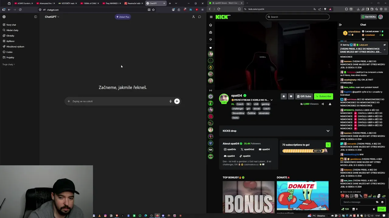Open the Windows notification center icon
The width and height of the screenshot is (389, 218).
(x=384, y=216)
